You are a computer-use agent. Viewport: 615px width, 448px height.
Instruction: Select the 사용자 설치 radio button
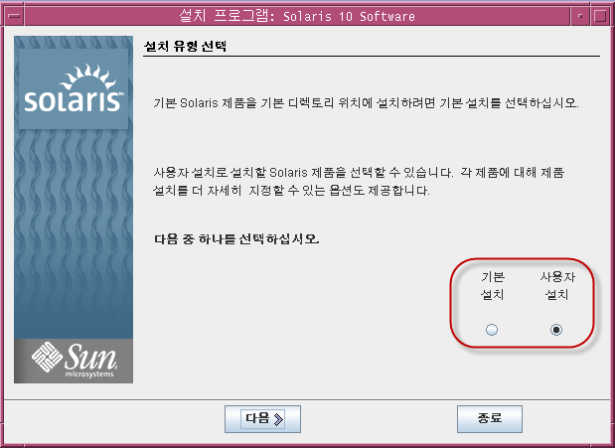pos(555,330)
